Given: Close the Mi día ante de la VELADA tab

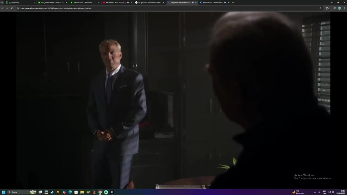Looking at the screenshot, I should coord(131,2).
